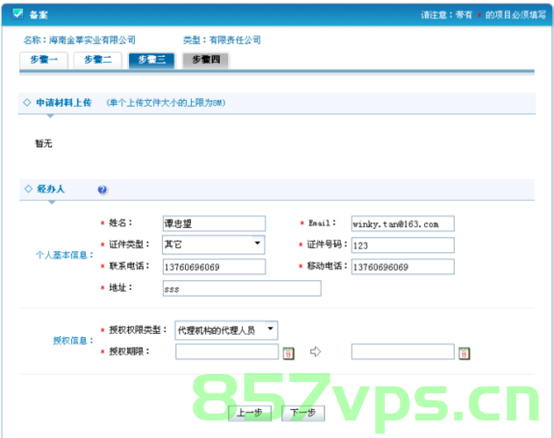Click the 证件号码 field containing 123
Viewport: 554px width, 438px height.
click(x=402, y=245)
